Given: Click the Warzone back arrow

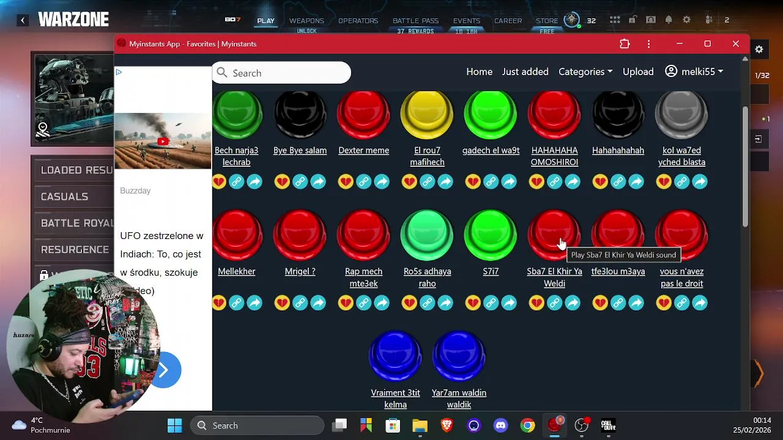Looking at the screenshot, I should point(23,20).
